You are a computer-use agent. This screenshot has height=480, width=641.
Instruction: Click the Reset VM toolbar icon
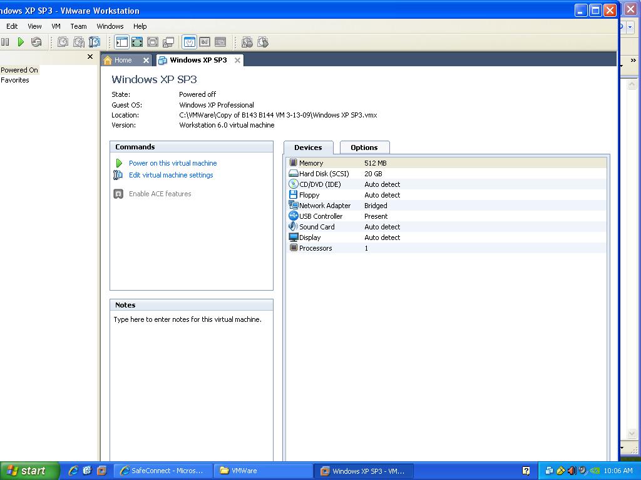(36, 42)
